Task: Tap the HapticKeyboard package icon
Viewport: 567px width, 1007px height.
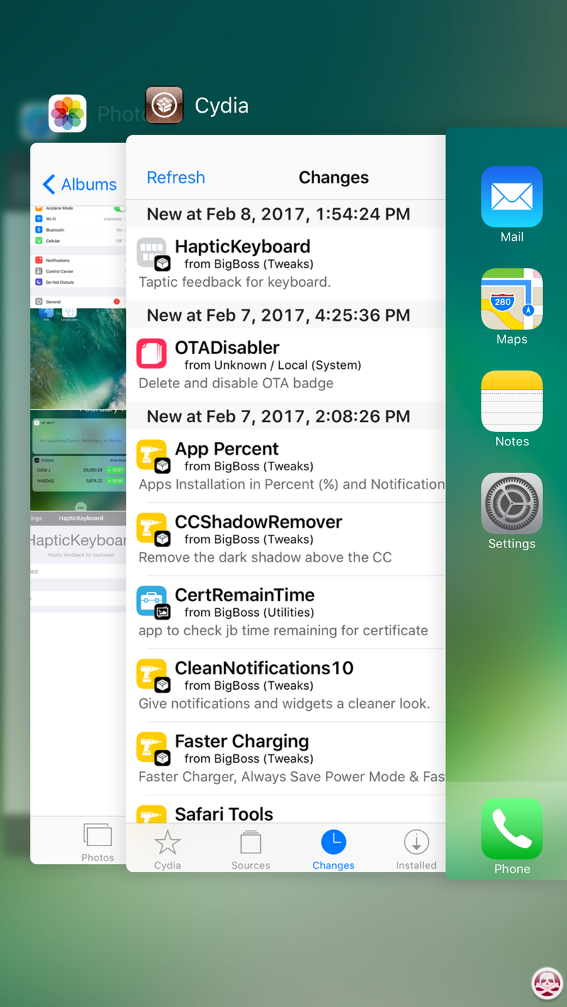Action: pyautogui.click(x=152, y=254)
